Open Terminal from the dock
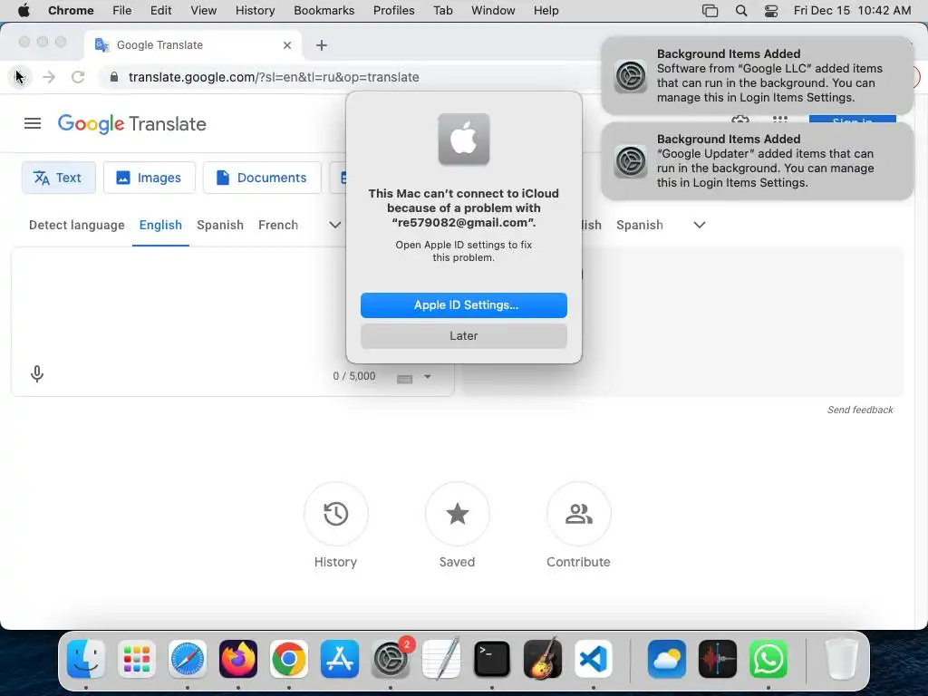The height and width of the screenshot is (696, 928). pos(492,659)
